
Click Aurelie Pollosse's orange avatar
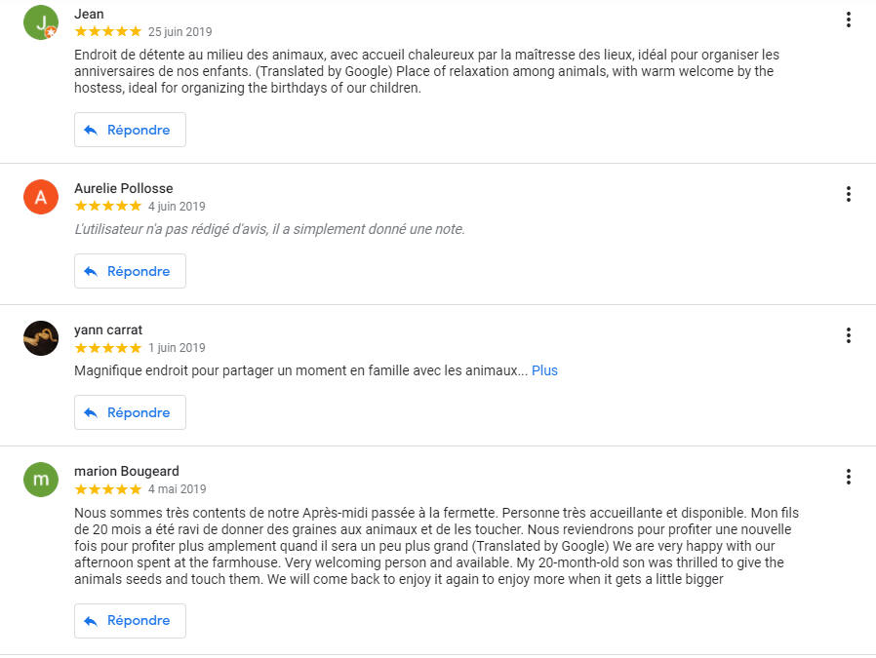tap(41, 197)
